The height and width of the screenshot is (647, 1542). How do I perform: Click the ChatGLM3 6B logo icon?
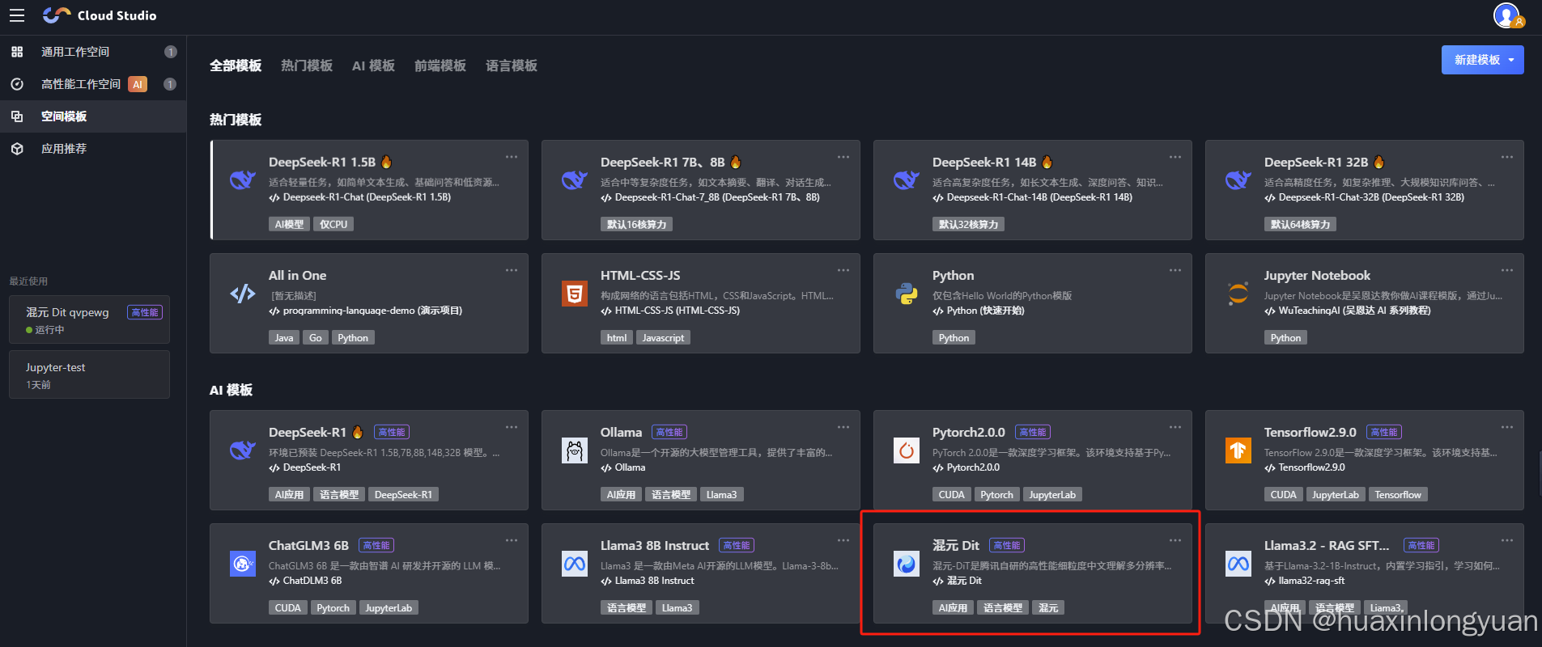coord(243,564)
